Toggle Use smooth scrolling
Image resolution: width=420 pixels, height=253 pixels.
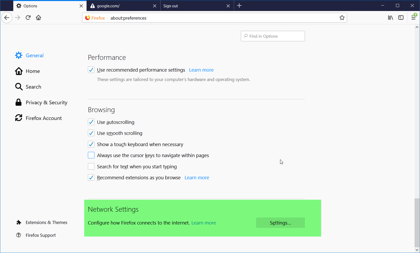pyautogui.click(x=91, y=133)
